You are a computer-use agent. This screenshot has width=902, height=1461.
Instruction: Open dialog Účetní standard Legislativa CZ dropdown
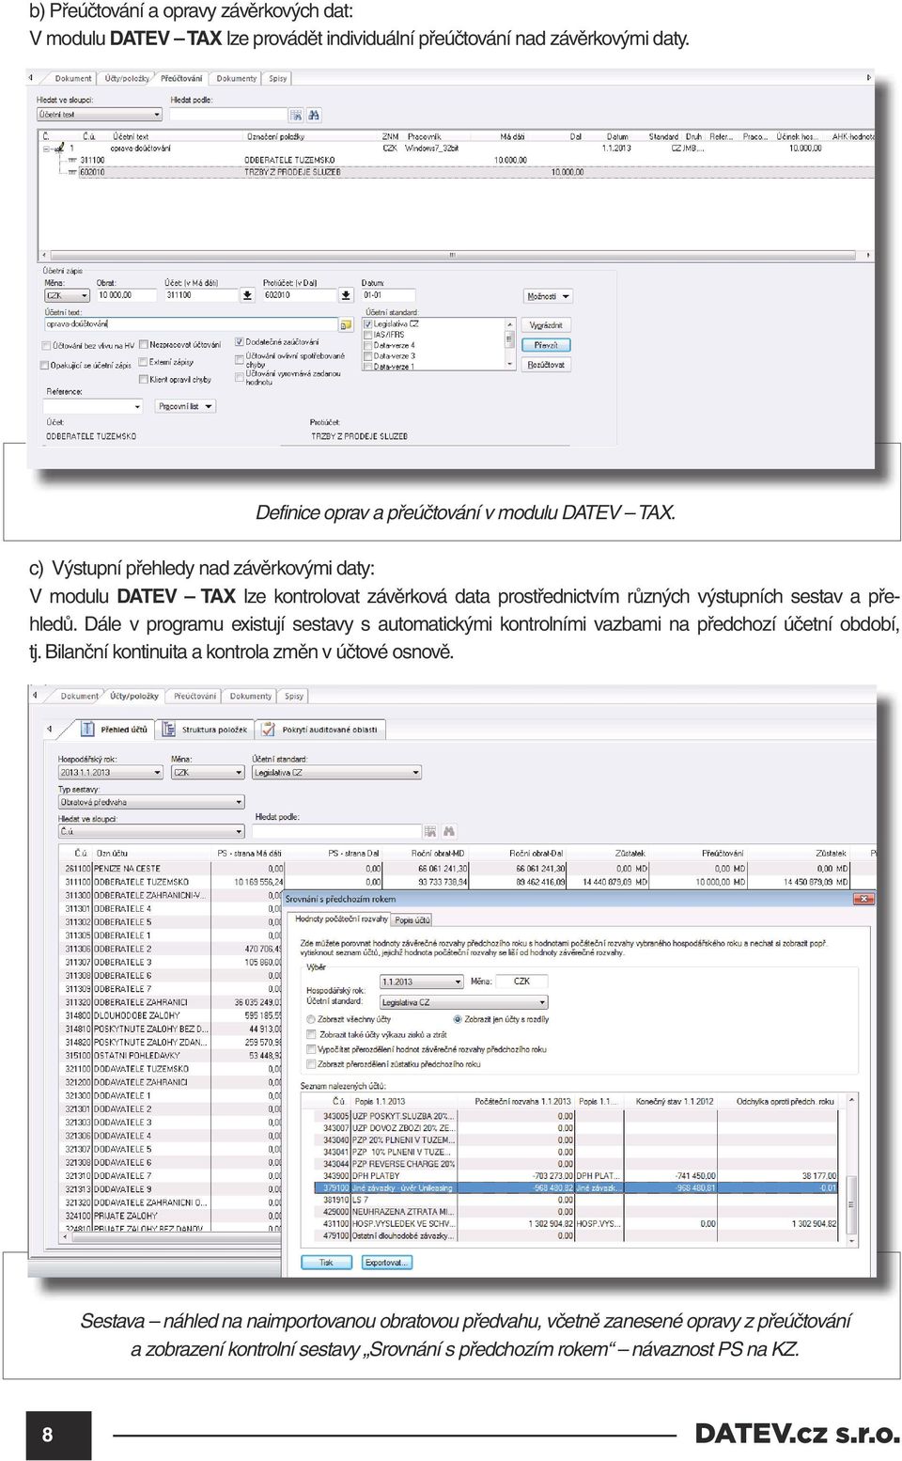[463, 1003]
